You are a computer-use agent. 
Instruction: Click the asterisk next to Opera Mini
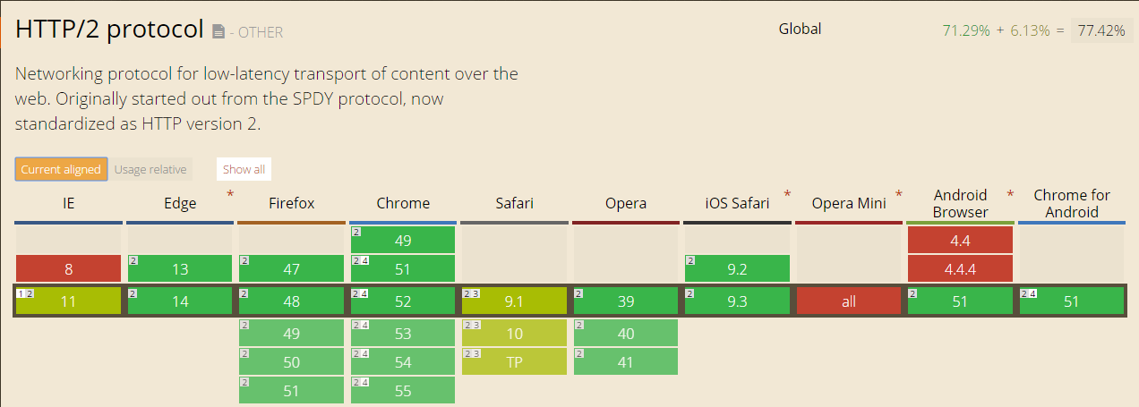click(x=898, y=194)
